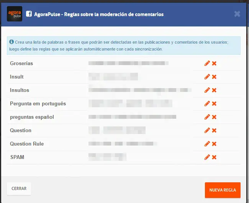Click the info icon in the blue notice
Viewport: 249px width, 203px height.
[x=11, y=42]
